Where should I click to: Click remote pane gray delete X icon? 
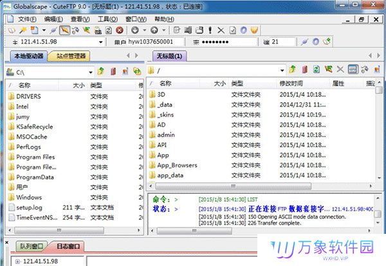coord(340,69)
